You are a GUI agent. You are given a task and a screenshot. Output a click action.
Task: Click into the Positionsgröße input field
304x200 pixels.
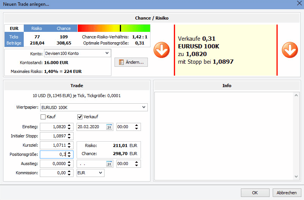click(x=53, y=154)
